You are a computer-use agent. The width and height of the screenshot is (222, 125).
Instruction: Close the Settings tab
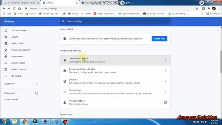(77, 3)
